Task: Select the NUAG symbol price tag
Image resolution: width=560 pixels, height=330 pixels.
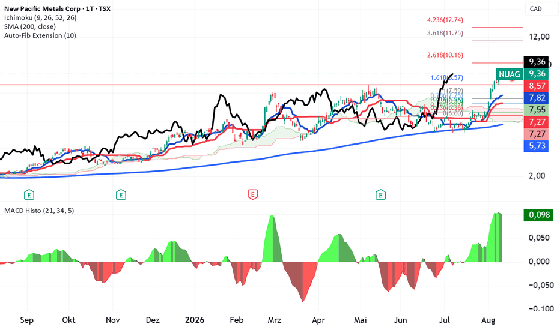Action: click(x=510, y=74)
